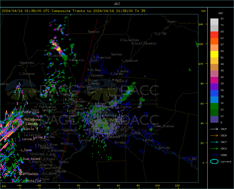Viewport: 234px width, 189px height.
Task: Click the TUPUNGATO map label
Action: pyautogui.click(x=47, y=148)
